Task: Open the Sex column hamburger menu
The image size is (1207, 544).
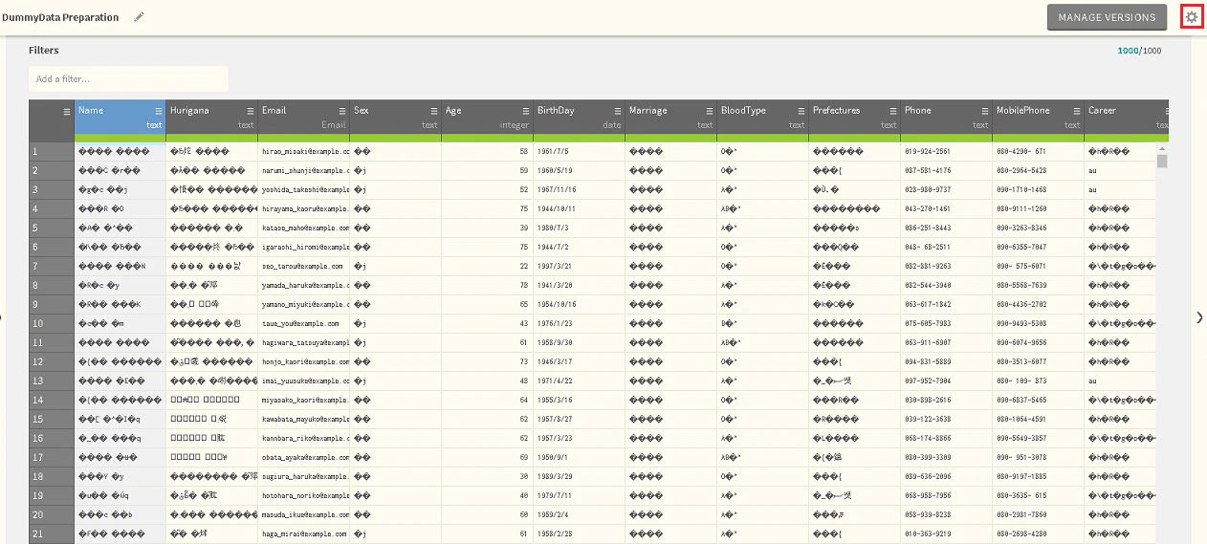Action: (434, 111)
